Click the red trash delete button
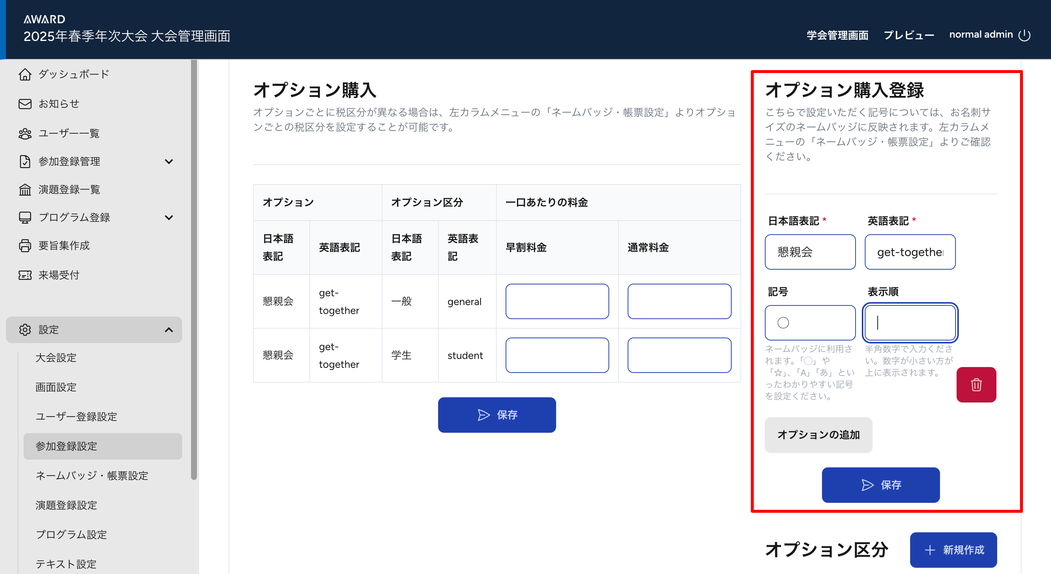This screenshot has height=574, width=1051. pos(976,384)
